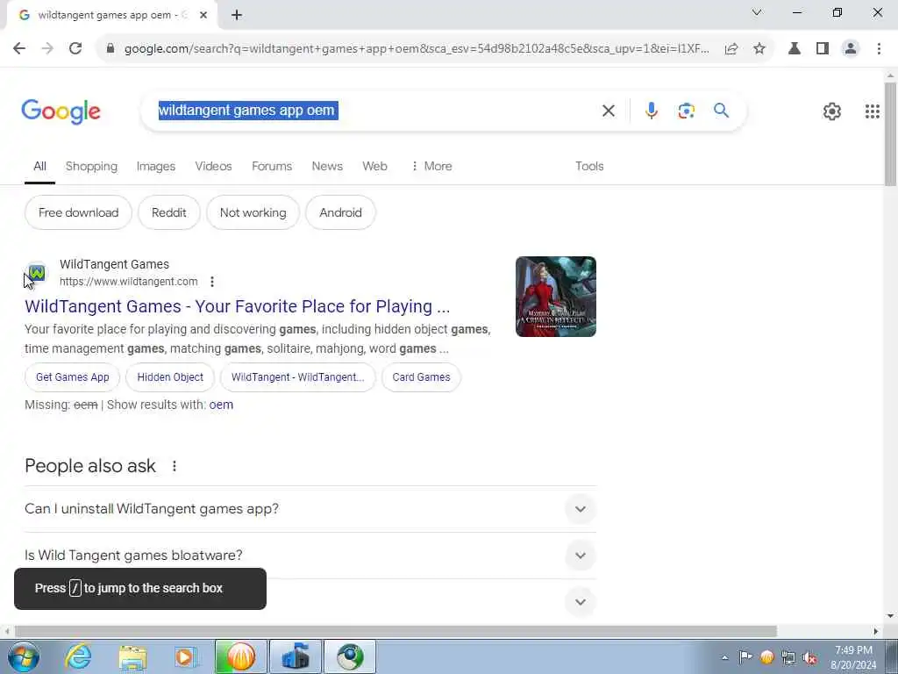Apply the Not working filter chip
Screen dimensions: 898x674
pos(253,212)
